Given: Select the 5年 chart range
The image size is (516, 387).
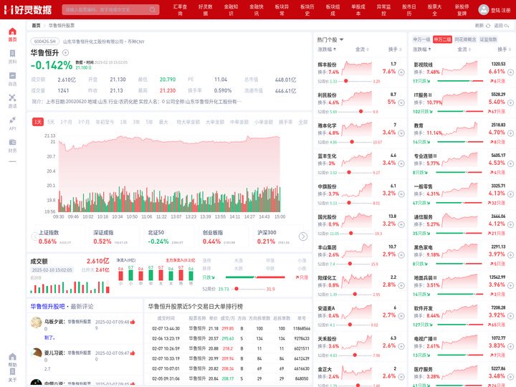Looking at the screenshot, I should tap(149, 122).
